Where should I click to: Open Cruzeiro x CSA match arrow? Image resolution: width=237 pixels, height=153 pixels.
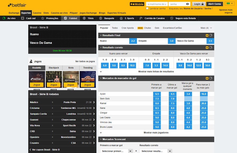pyautogui.click(x=94, y=143)
